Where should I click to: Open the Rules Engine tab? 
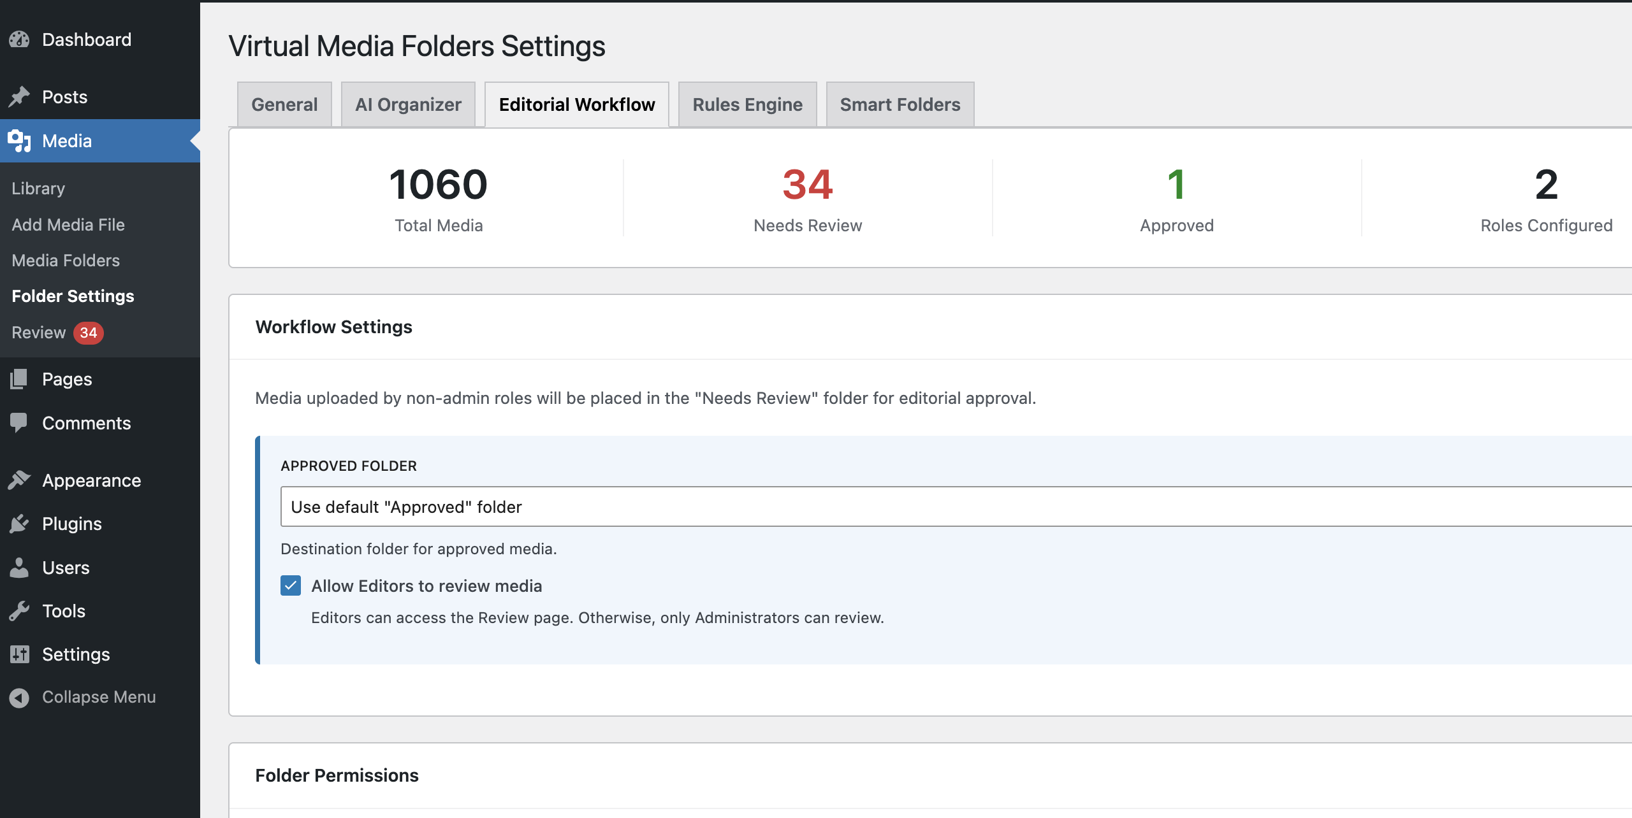(x=747, y=104)
